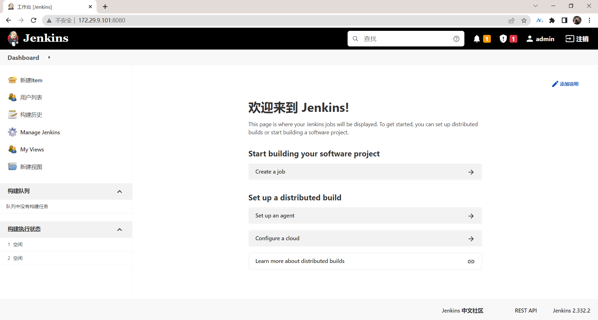
Task: Open the Dashboard breadcrumb link
Action: (23, 58)
